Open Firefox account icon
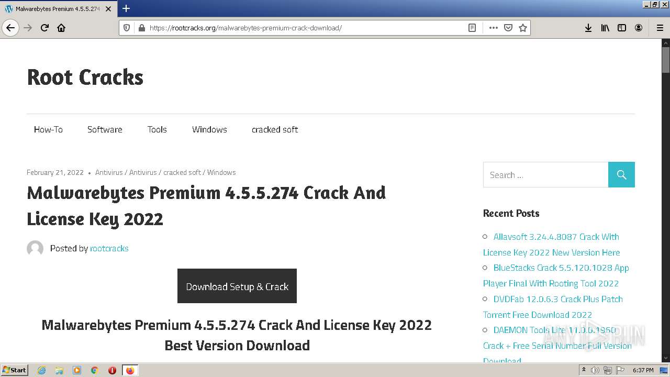The height and width of the screenshot is (377, 670). tap(639, 28)
